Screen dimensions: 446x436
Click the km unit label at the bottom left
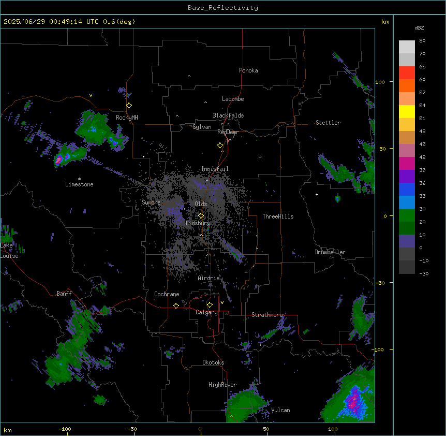tap(8, 430)
